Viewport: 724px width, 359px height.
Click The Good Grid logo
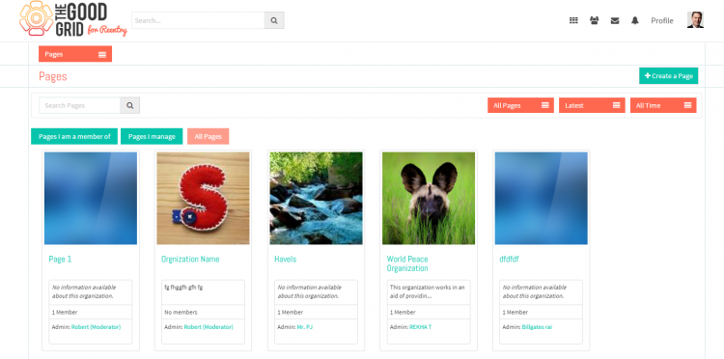pyautogui.click(x=72, y=19)
